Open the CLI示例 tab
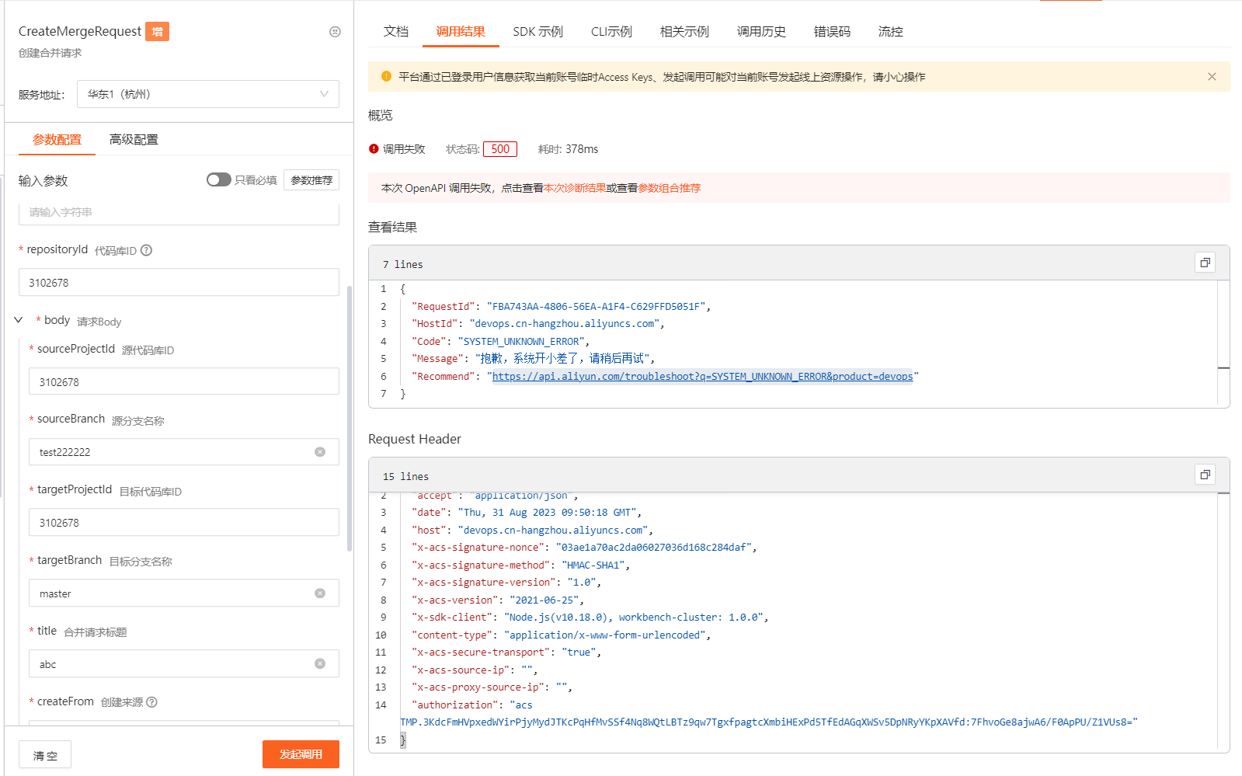This screenshot has width=1242, height=776. 611,32
